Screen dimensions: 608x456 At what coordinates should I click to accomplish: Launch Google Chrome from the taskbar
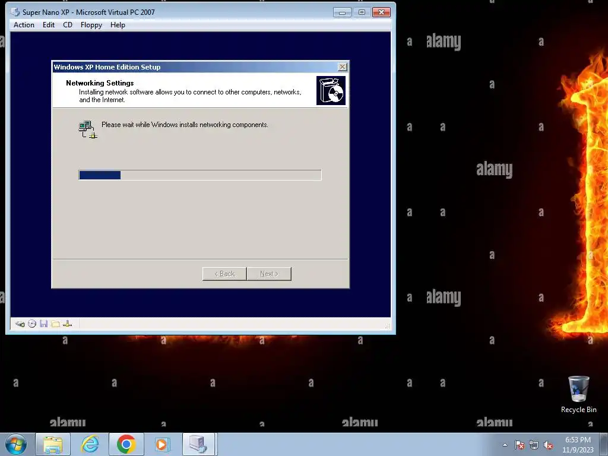126,444
